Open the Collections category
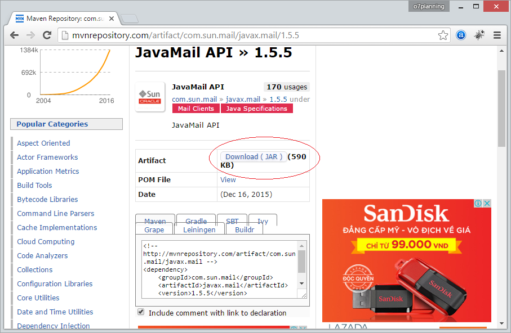Screen dimensions: 511x333 coord(34,269)
